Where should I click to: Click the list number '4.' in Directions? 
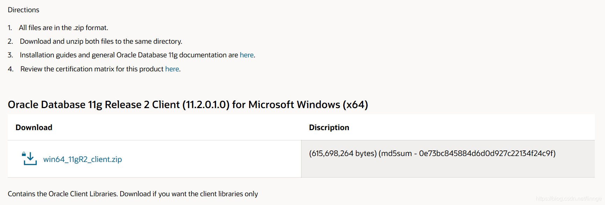(x=10, y=69)
